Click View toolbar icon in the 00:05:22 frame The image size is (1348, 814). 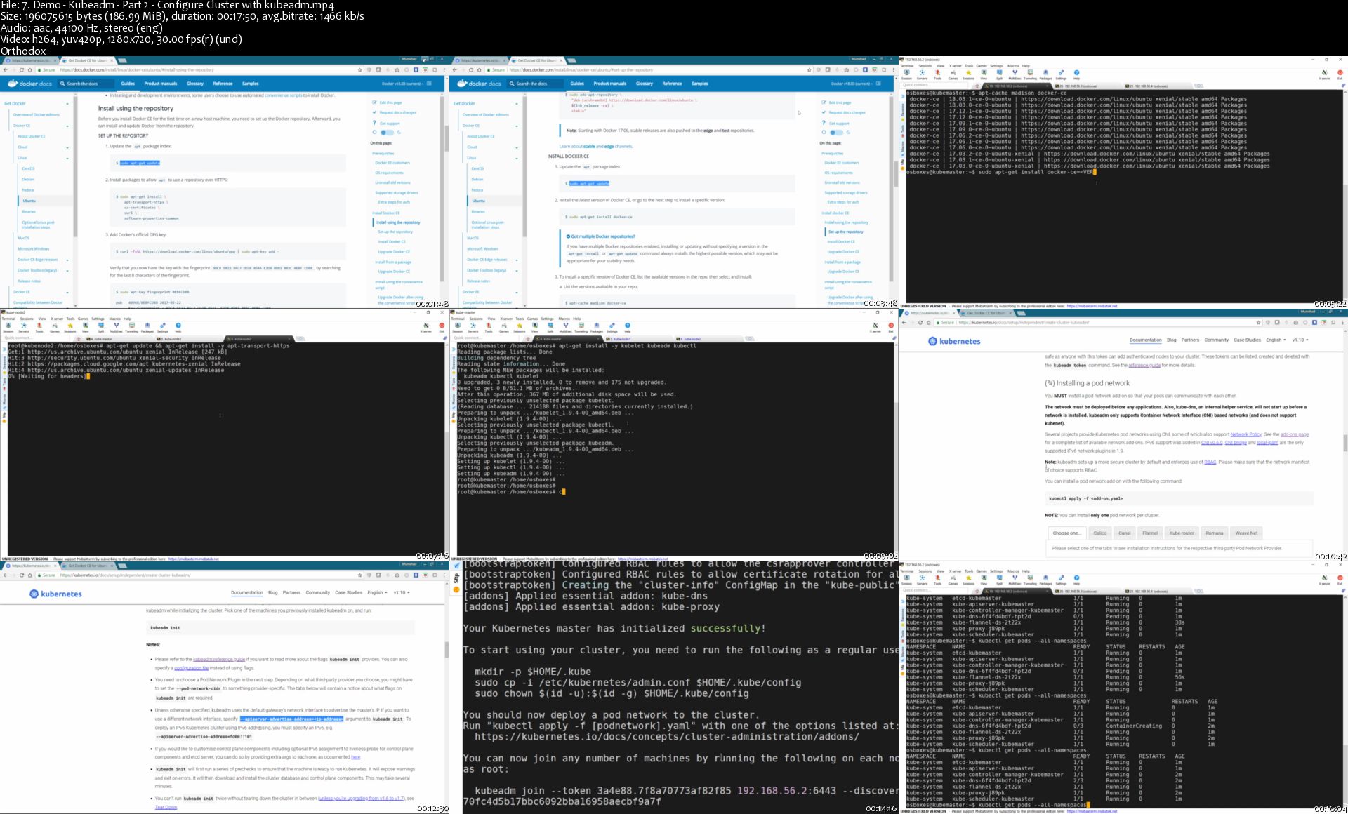[x=984, y=74]
